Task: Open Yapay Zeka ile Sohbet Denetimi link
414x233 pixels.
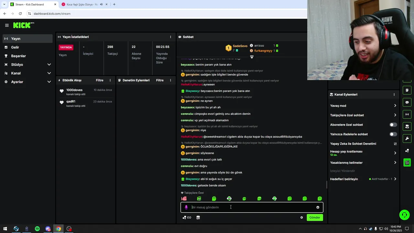Action: [x=363, y=144]
